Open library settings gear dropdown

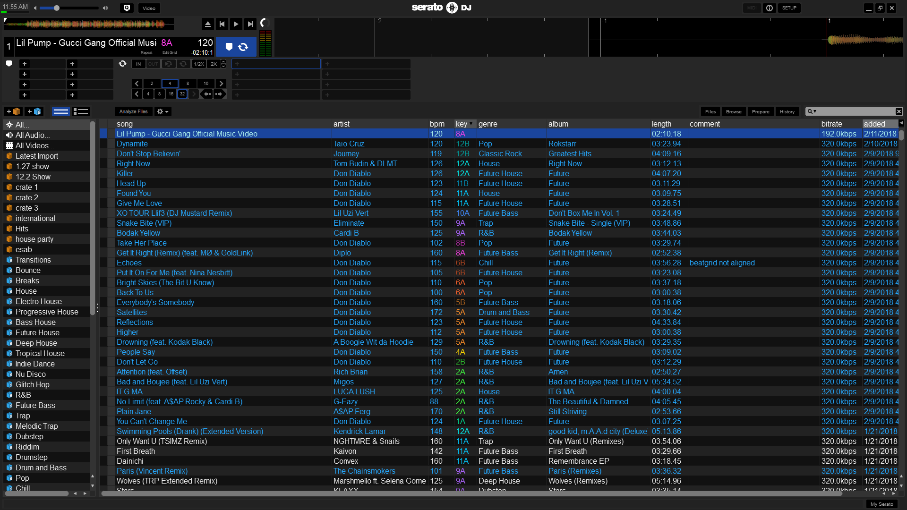[x=163, y=111]
